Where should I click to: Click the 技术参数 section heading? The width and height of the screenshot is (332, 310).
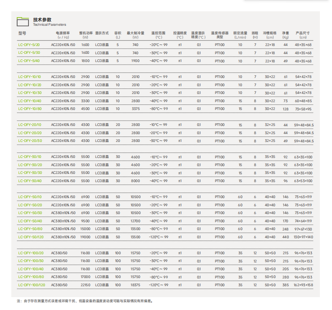(x=42, y=19)
